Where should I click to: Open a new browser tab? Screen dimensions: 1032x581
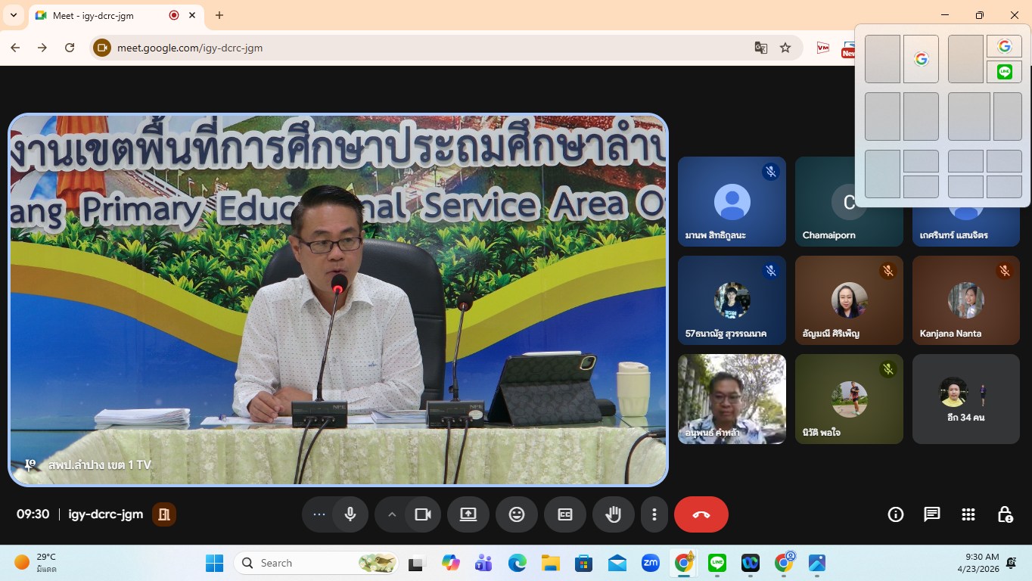(219, 15)
